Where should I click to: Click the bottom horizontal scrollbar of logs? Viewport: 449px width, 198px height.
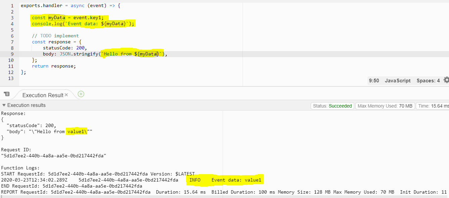click(201, 197)
